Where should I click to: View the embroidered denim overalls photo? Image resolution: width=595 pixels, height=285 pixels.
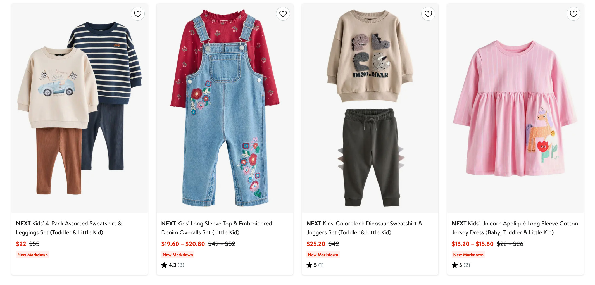(x=225, y=109)
